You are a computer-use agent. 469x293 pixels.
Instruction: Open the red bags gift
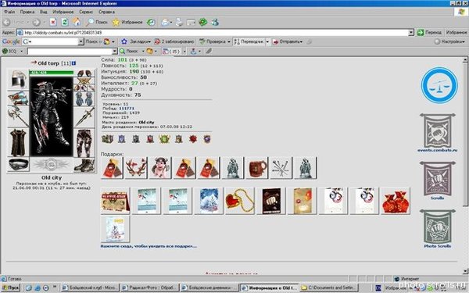[x=396, y=201]
